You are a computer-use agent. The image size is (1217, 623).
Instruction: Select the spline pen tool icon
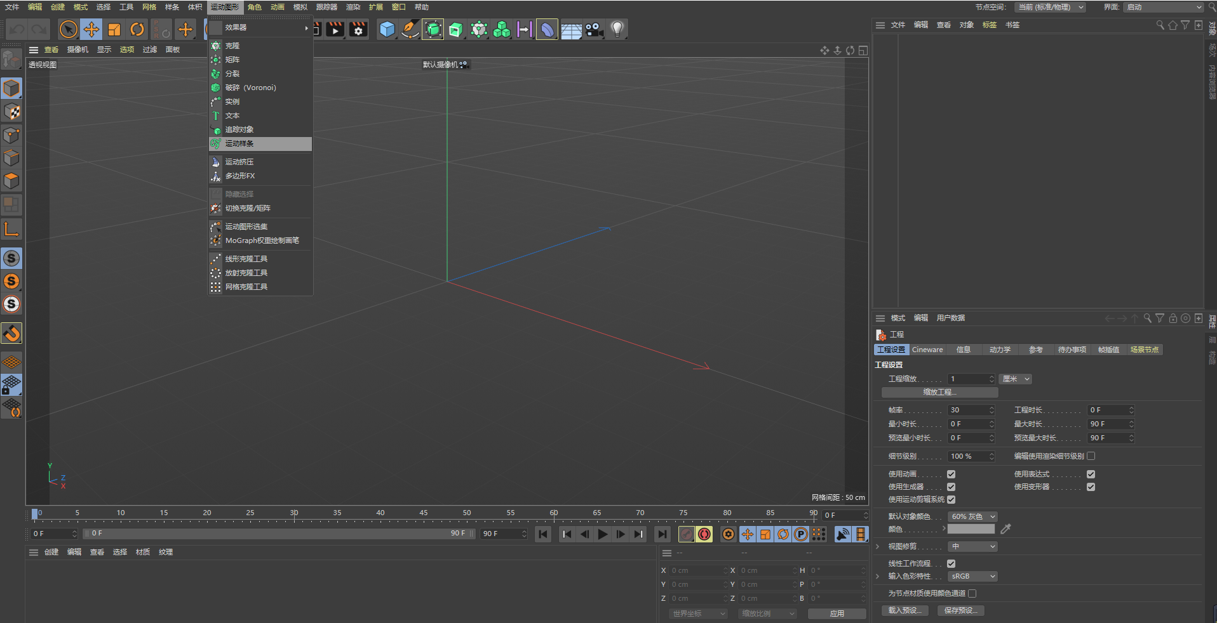pos(410,29)
